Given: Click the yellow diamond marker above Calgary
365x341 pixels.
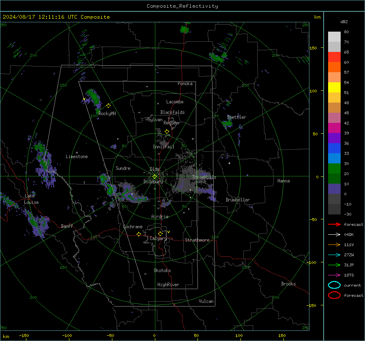Looking at the screenshot, I should [x=160, y=234].
